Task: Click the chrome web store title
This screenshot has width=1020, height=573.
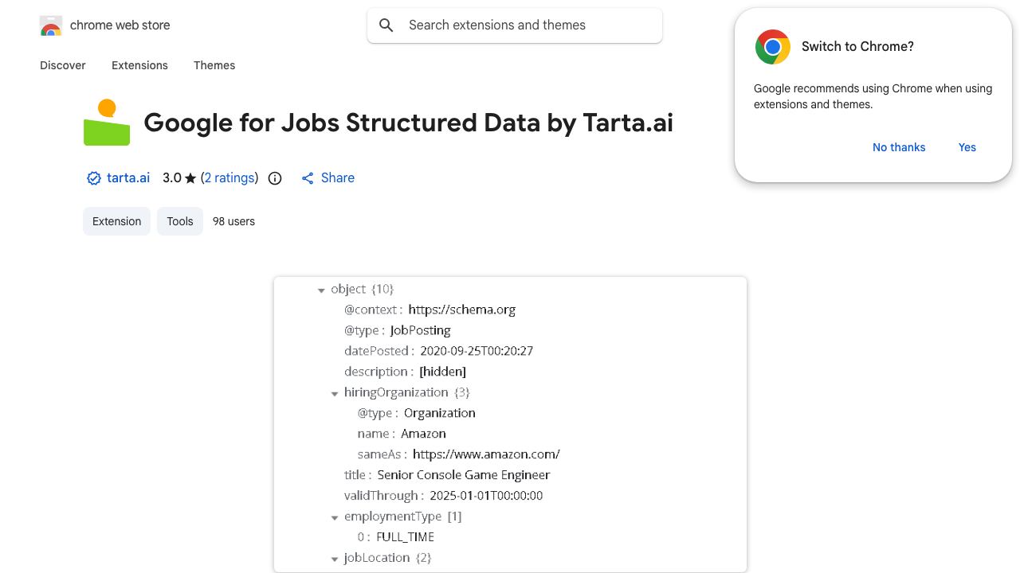Action: coord(120,25)
